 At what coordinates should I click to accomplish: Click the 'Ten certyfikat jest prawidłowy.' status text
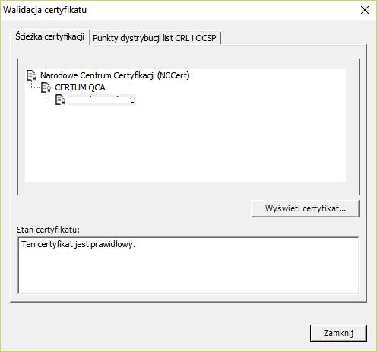tap(78, 244)
